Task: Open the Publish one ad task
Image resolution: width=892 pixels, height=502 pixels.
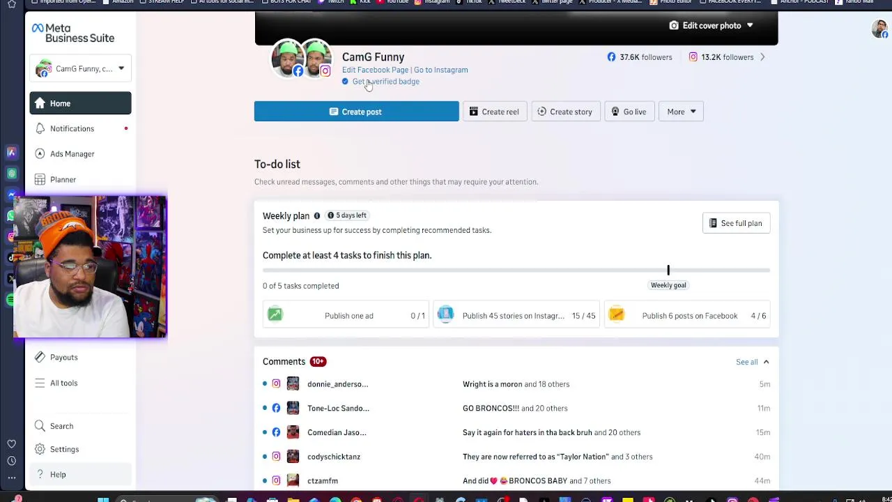Action: 346,316
